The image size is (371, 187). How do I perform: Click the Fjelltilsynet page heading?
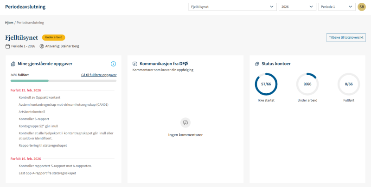coord(21,38)
